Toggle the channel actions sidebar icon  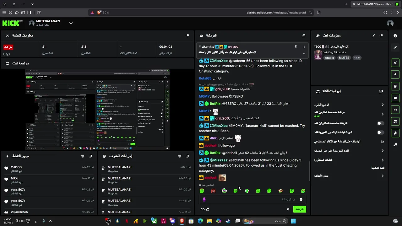tap(395, 121)
